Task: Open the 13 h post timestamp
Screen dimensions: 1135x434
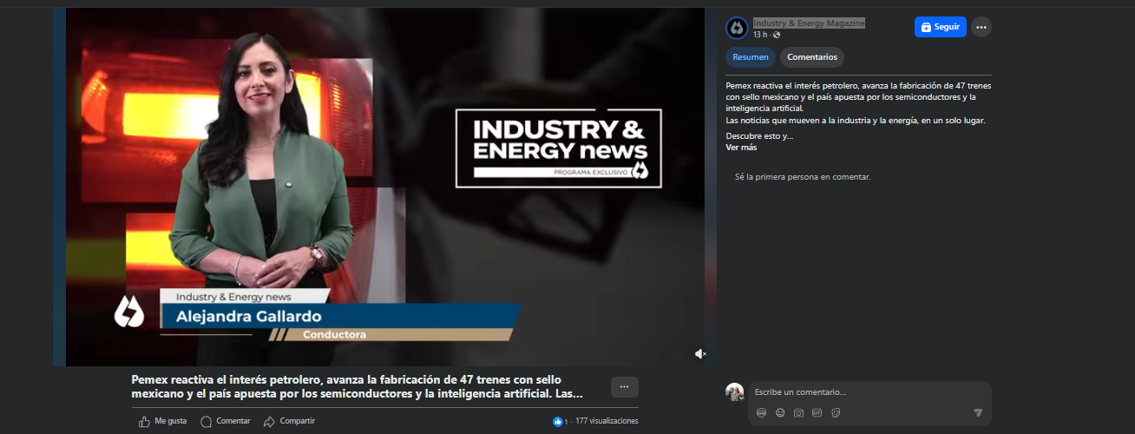Action: [760, 35]
